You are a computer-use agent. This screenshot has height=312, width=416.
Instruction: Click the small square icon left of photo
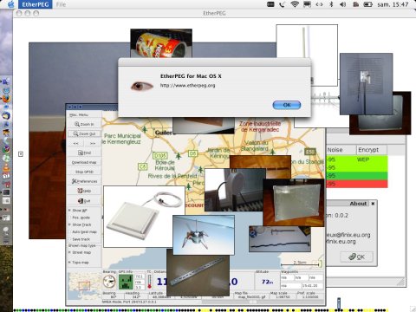(x=21, y=154)
